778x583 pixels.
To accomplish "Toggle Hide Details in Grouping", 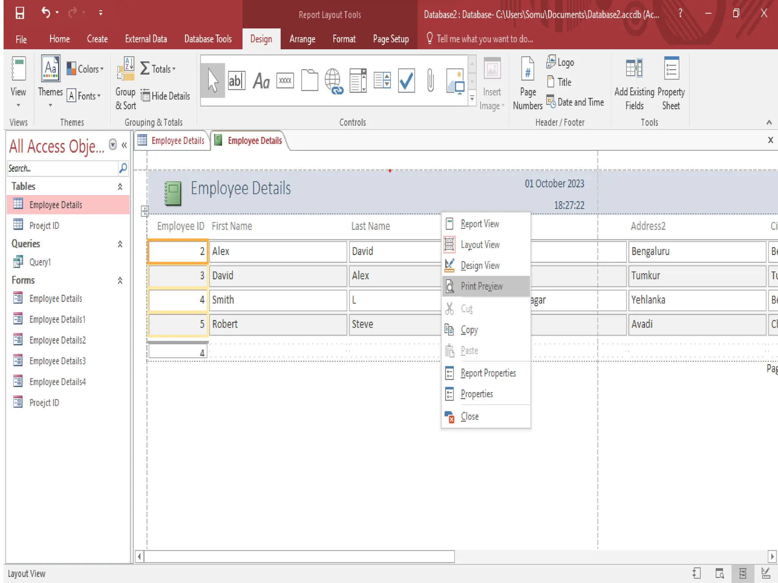I will coord(166,96).
